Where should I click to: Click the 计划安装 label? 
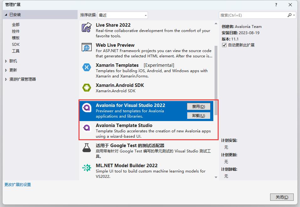[x=229, y=141]
